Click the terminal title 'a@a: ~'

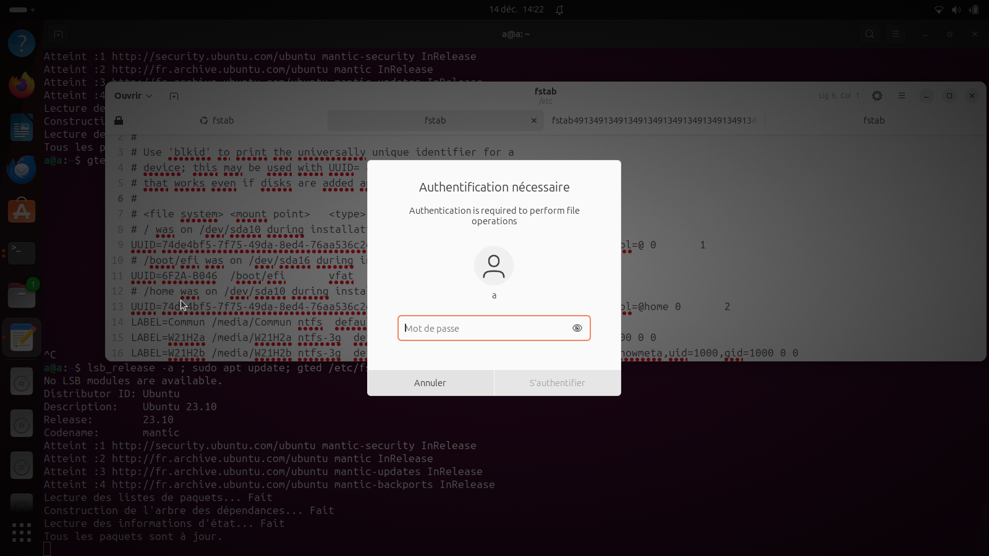click(x=516, y=34)
